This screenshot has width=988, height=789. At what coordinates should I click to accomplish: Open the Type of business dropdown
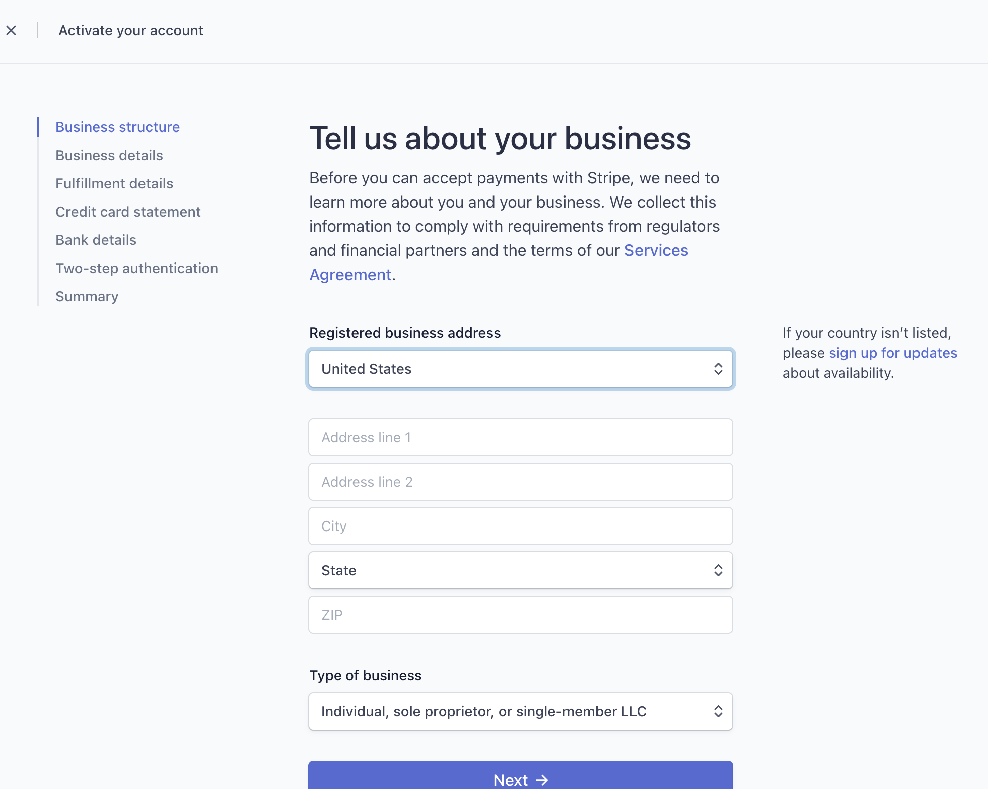pos(520,711)
